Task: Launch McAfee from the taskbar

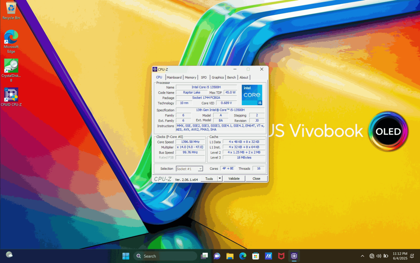Action: [x=281, y=256]
